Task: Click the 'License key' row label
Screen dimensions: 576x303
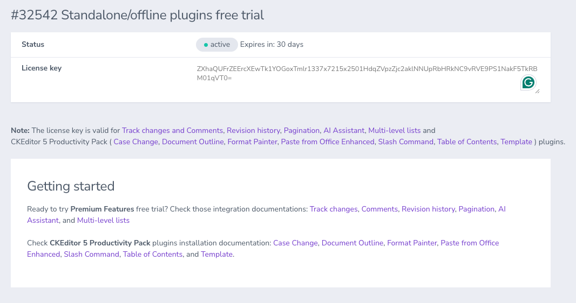Action: tap(42, 68)
